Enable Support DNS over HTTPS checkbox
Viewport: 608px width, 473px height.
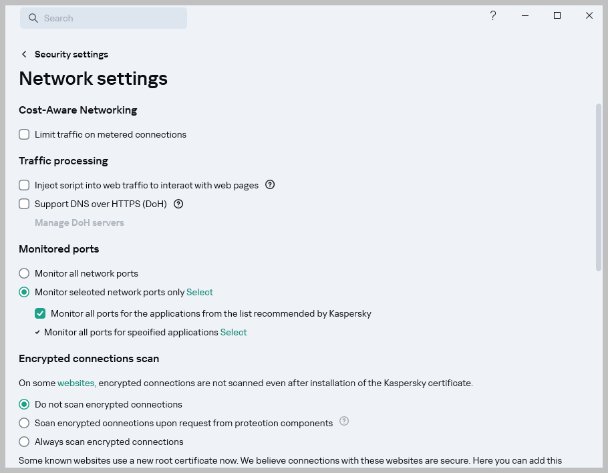(24, 204)
